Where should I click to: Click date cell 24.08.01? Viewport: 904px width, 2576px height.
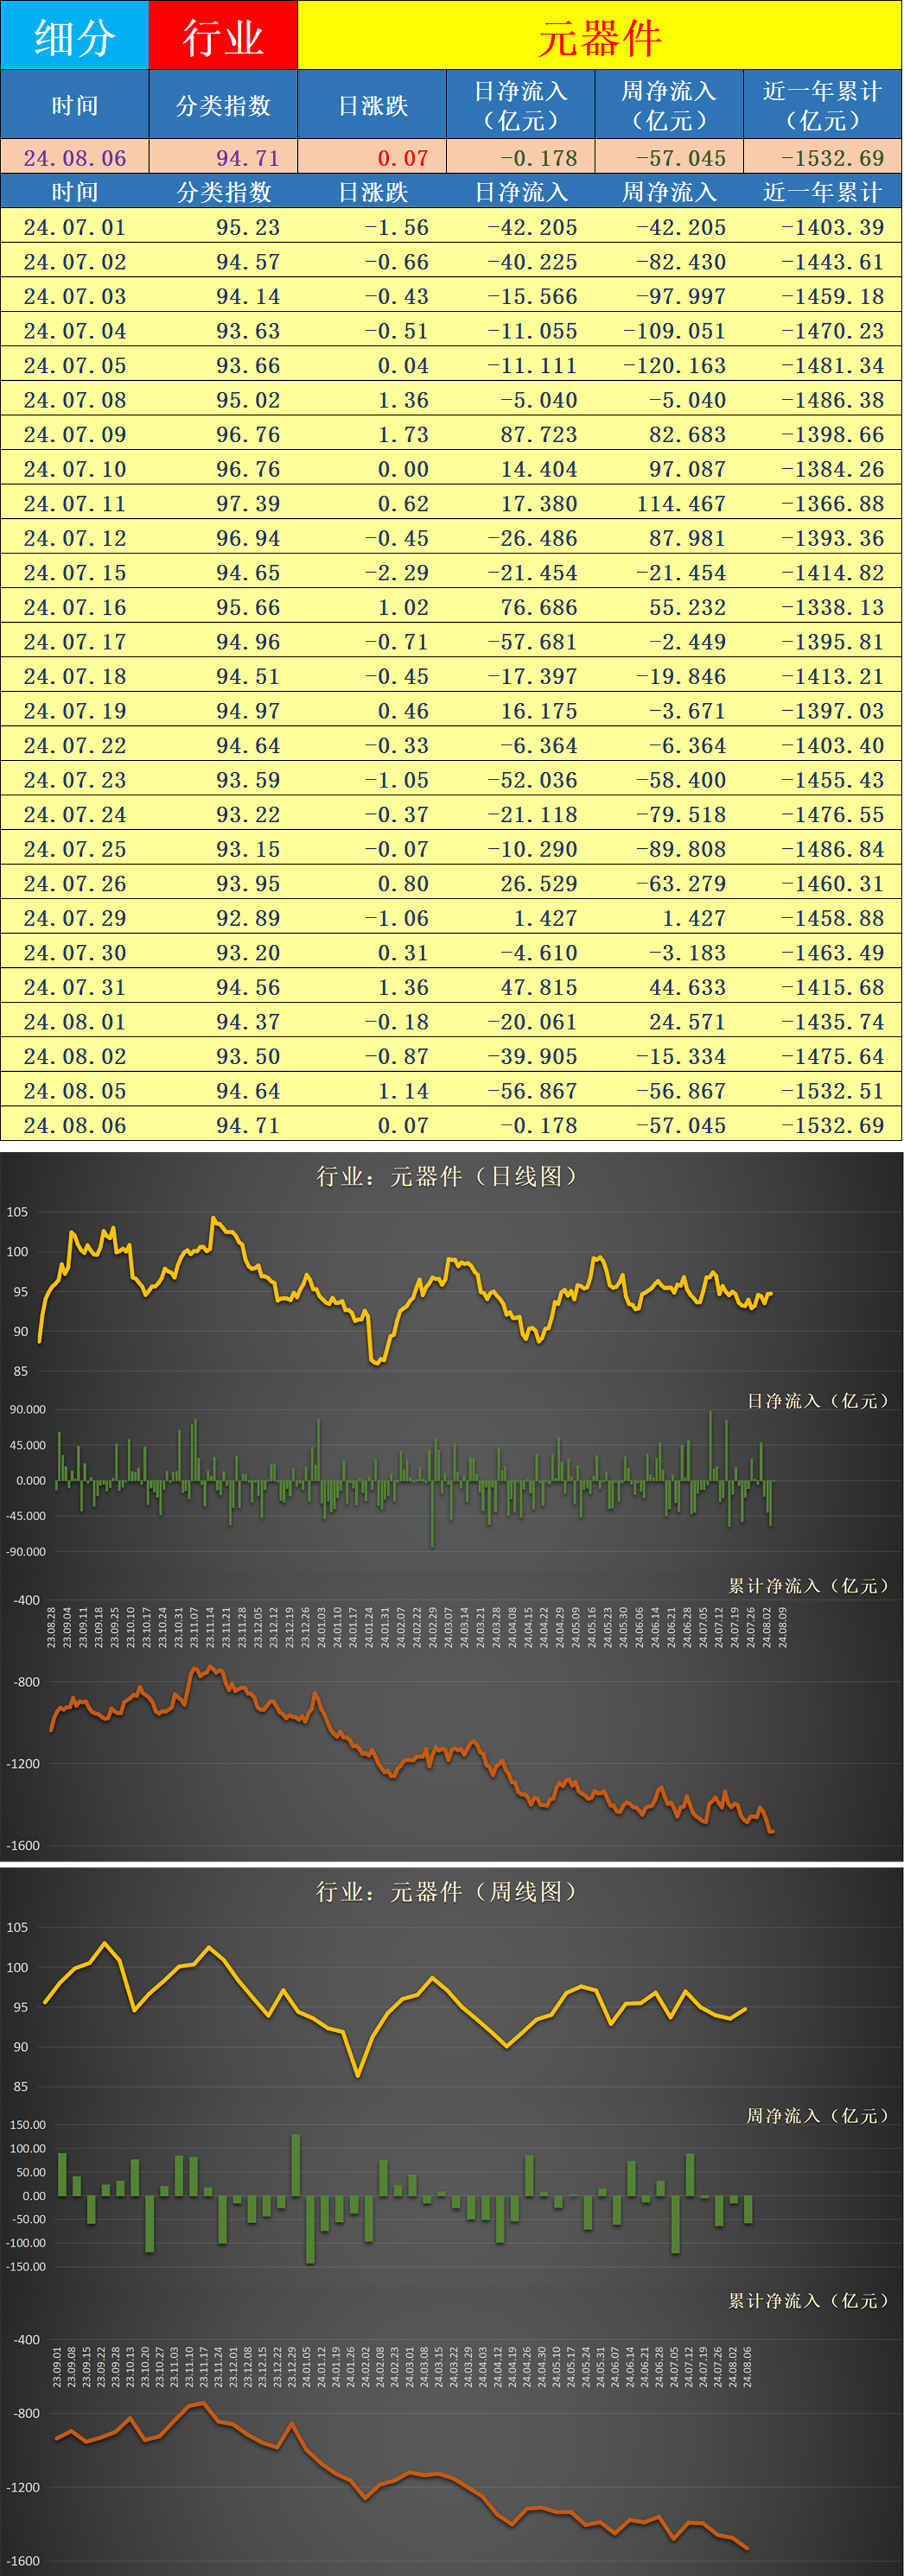click(x=75, y=1021)
